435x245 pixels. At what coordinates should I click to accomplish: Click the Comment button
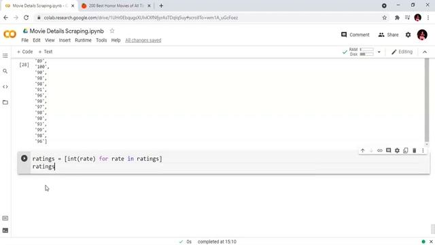[x=355, y=35]
